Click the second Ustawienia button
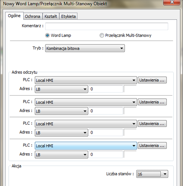This screenshot has width=183, height=186. coord(152,102)
